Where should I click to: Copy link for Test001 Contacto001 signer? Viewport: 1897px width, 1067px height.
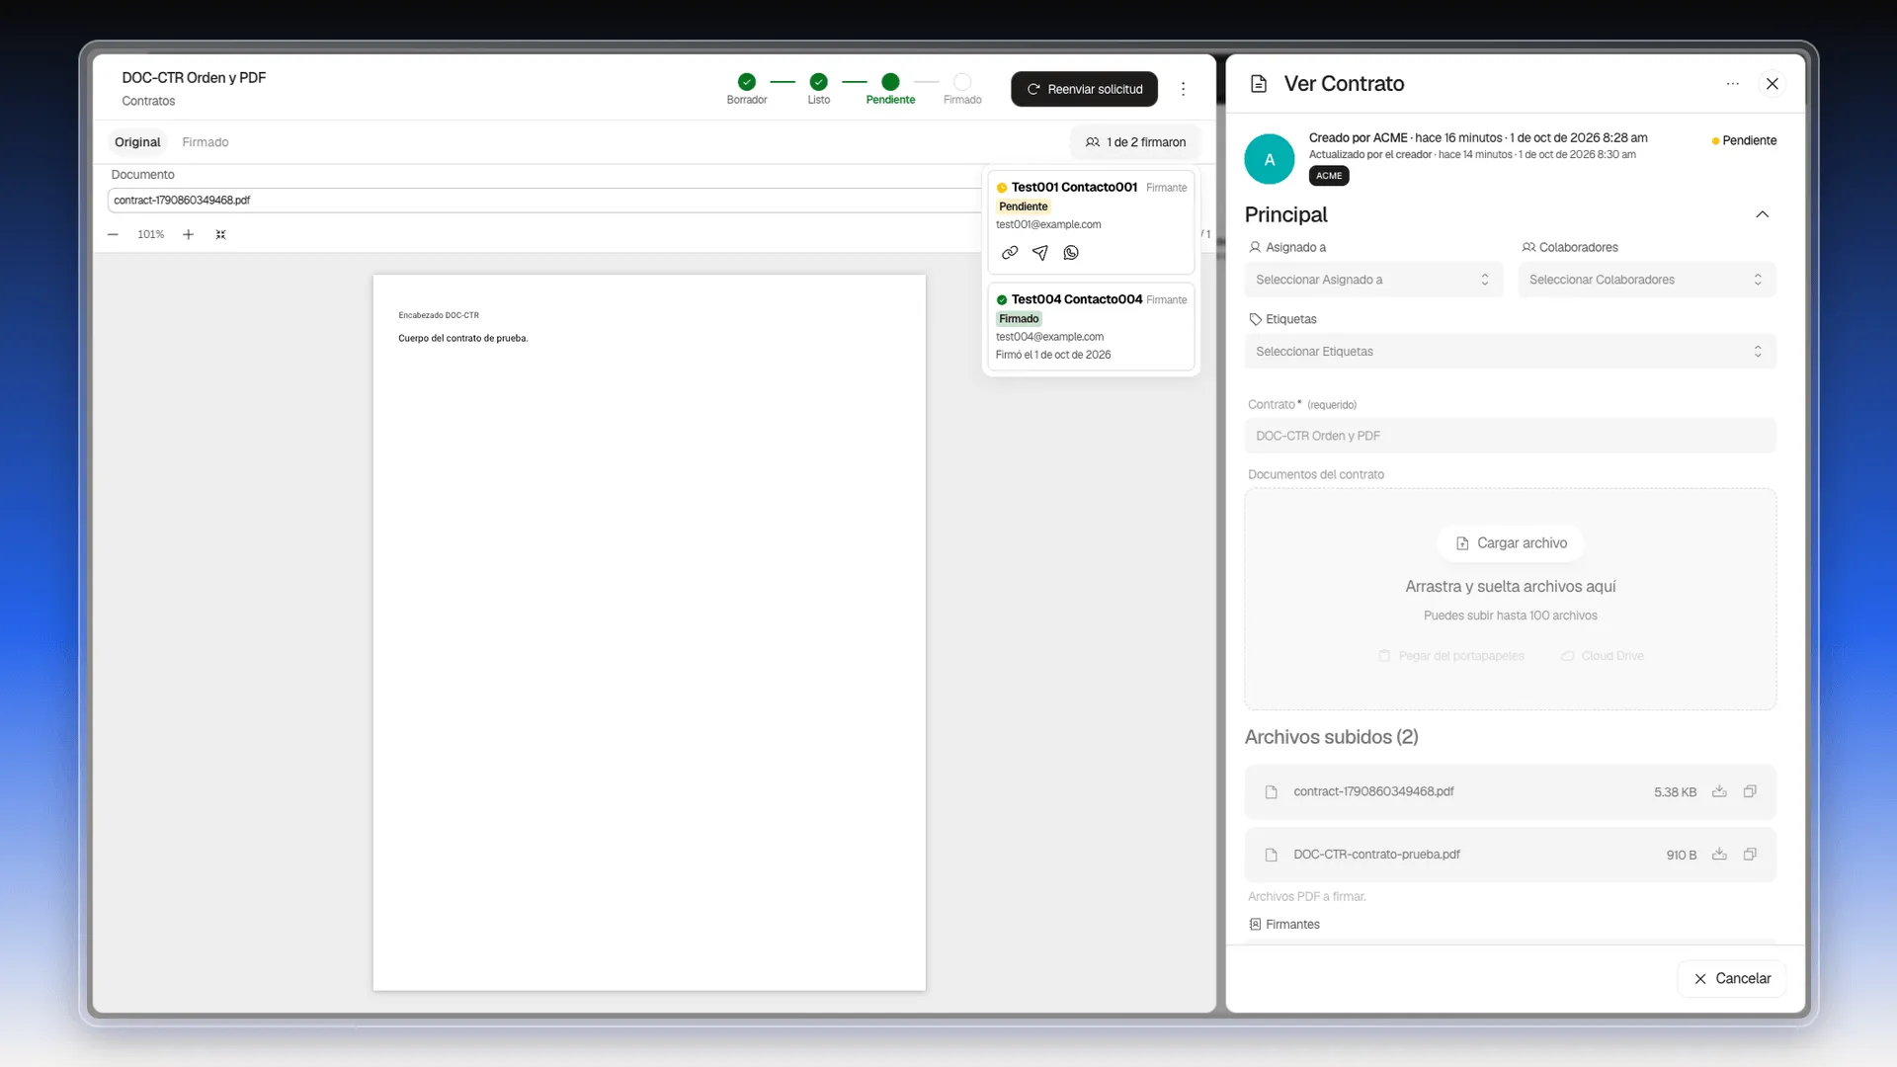tap(1009, 253)
